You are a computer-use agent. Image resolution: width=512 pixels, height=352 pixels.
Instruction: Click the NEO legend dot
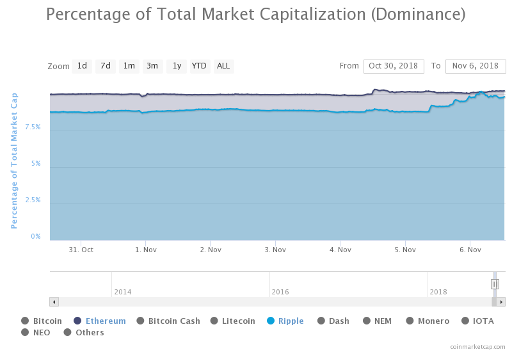(25, 333)
